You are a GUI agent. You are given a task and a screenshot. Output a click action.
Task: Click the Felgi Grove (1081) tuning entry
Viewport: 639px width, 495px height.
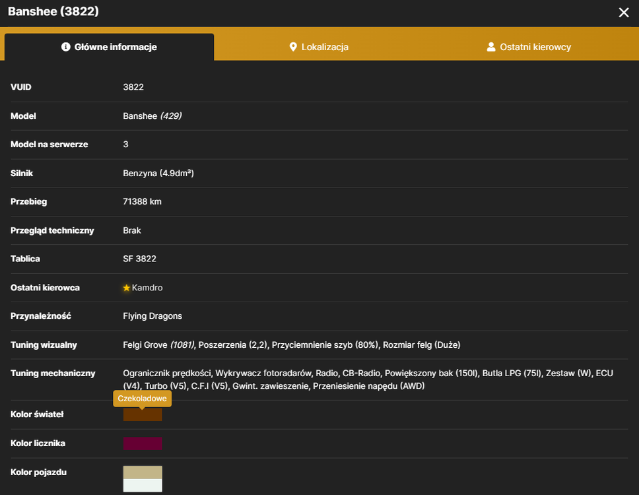pos(159,345)
